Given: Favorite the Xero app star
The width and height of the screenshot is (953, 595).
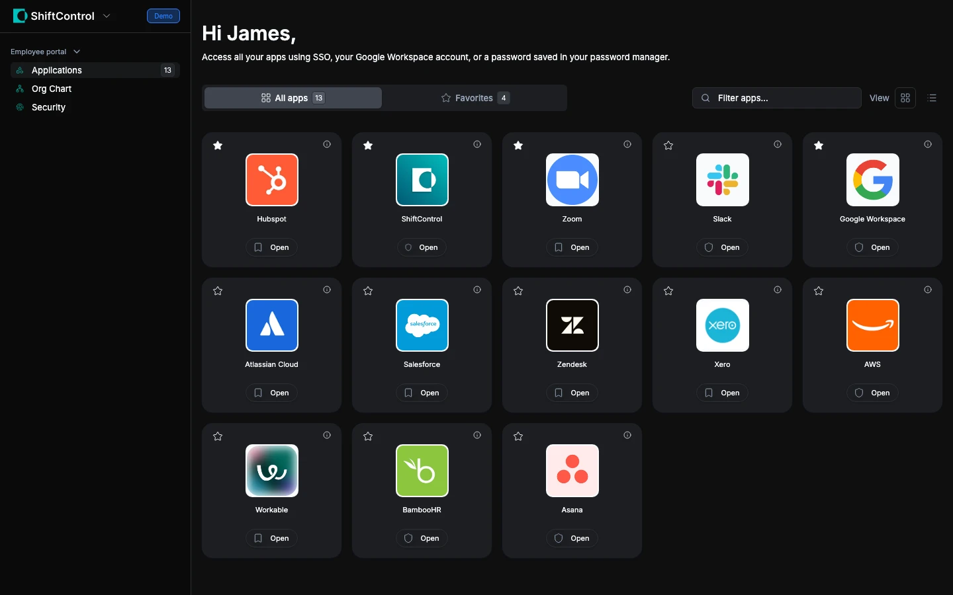Looking at the screenshot, I should click(668, 291).
